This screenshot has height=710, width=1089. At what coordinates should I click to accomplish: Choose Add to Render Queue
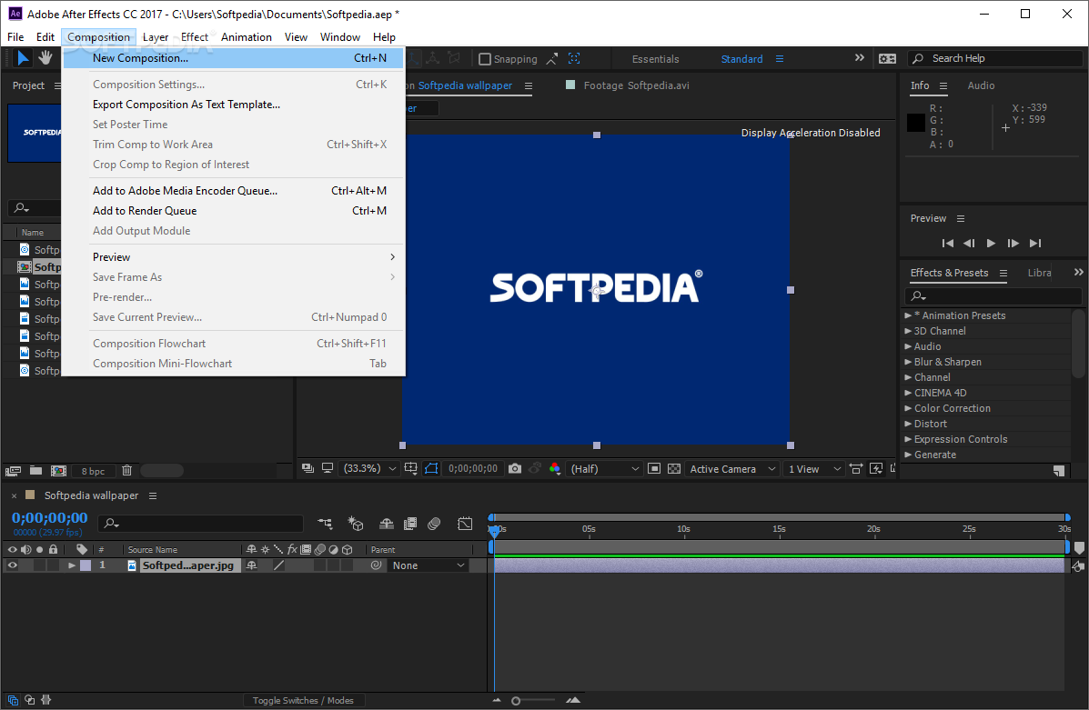point(233,211)
